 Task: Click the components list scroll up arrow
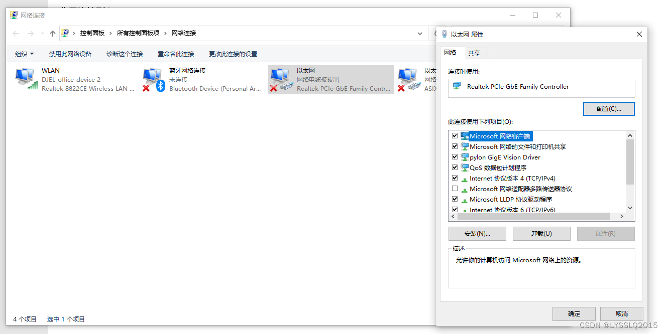[x=630, y=135]
